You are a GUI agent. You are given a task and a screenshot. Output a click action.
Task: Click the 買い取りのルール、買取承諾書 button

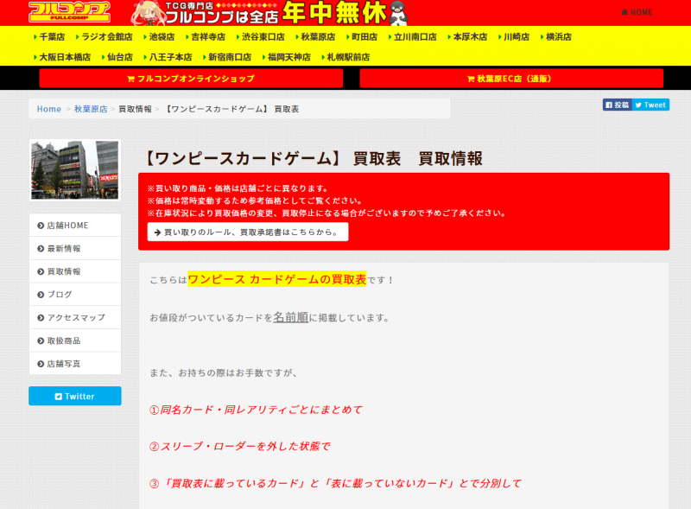coord(248,232)
